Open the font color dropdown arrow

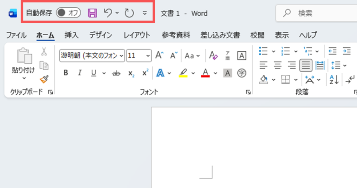pos(215,73)
